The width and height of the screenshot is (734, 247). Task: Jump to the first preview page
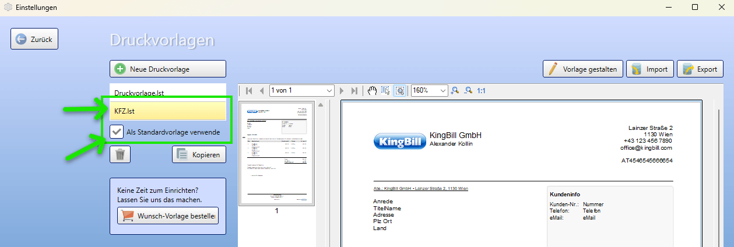tap(250, 90)
